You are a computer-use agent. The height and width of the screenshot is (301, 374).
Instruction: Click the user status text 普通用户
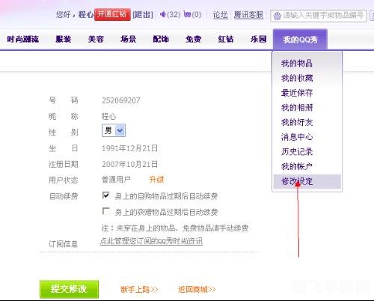(x=116, y=180)
